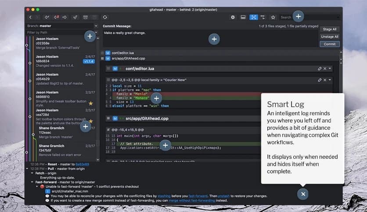Open conf/editor.lua diff header dropdown arrow
The width and height of the screenshot is (367, 212).
(330, 68)
